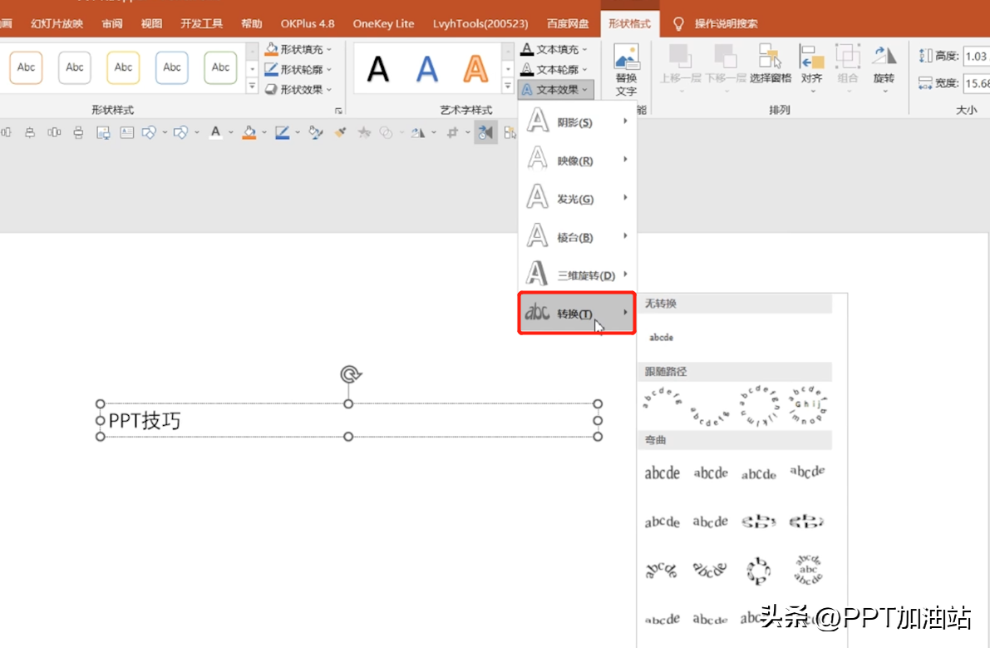990x648 pixels.
Task: Open the quick toolbar fill color dropdown arrow
Action: point(264,132)
